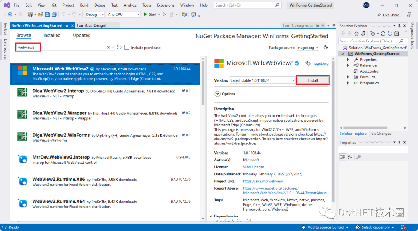This screenshot has height=231, width=418.
Task: Expand the Program.cs node
Action: pos(348,83)
